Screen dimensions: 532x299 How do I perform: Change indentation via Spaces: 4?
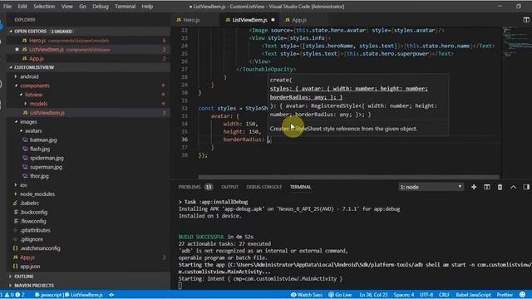tap(404, 295)
